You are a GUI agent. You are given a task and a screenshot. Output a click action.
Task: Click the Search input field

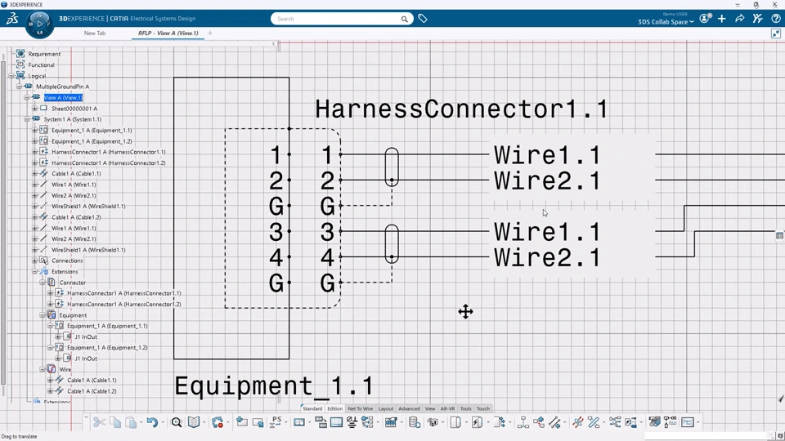point(335,18)
